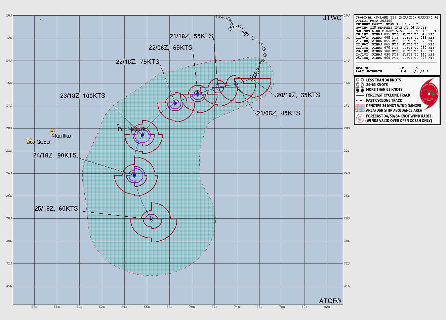Click the '23/18Z, 100KTS' map label
The image size is (446, 320).
tap(82, 96)
